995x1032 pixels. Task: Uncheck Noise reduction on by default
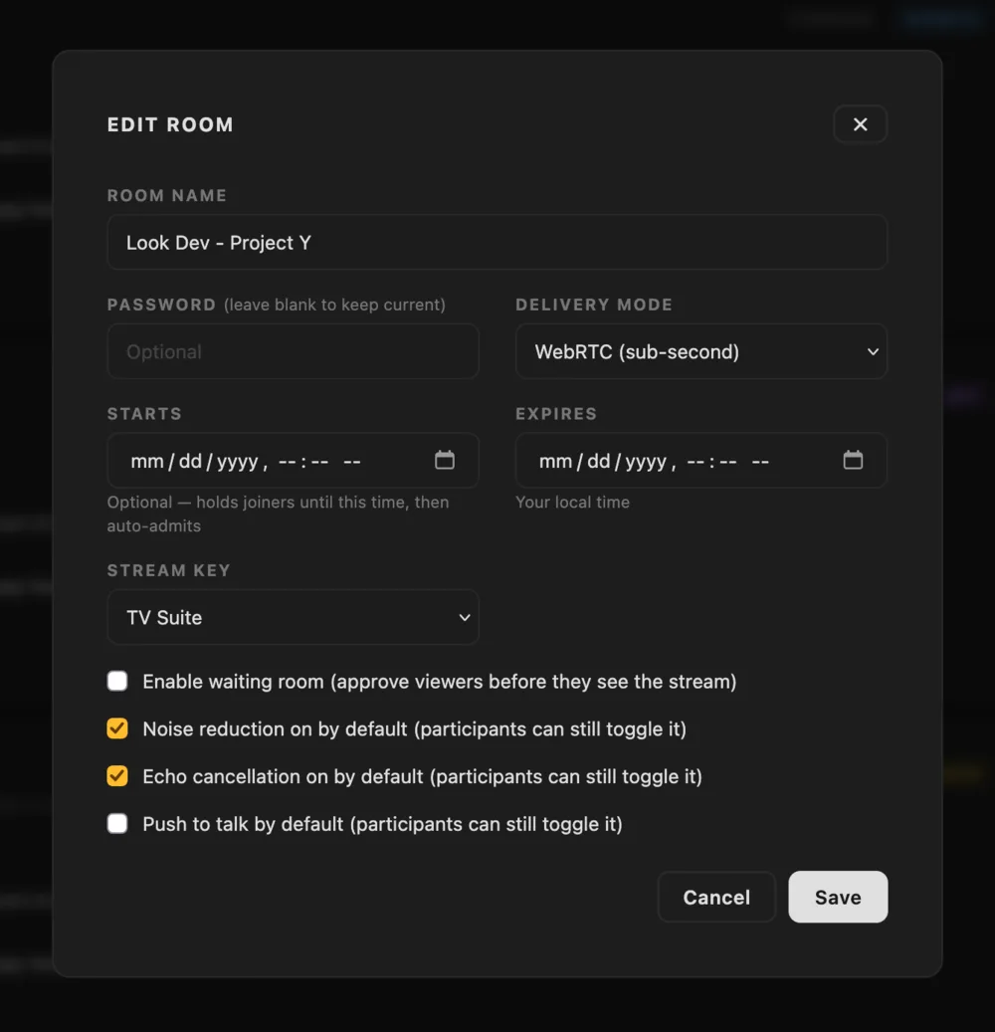[117, 728]
